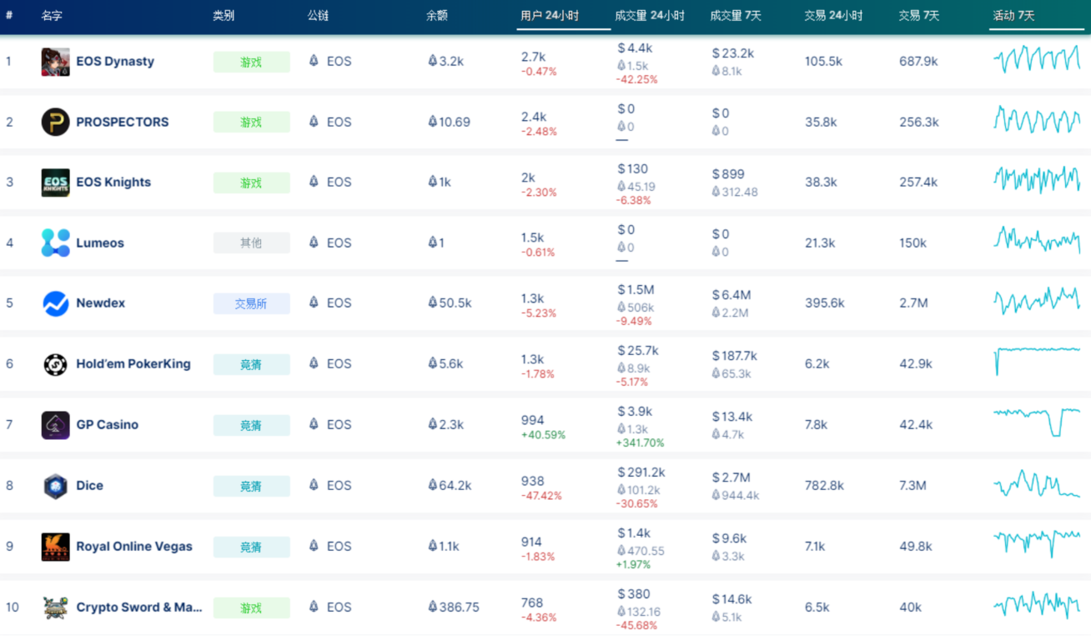Open the Dice name link
The height and width of the screenshot is (640, 1091).
point(90,486)
